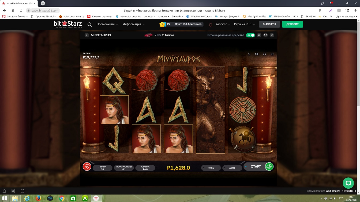Go back in the browser

point(4,10)
